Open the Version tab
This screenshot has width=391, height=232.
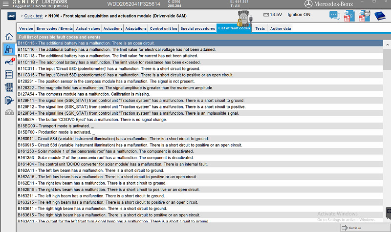26,29
